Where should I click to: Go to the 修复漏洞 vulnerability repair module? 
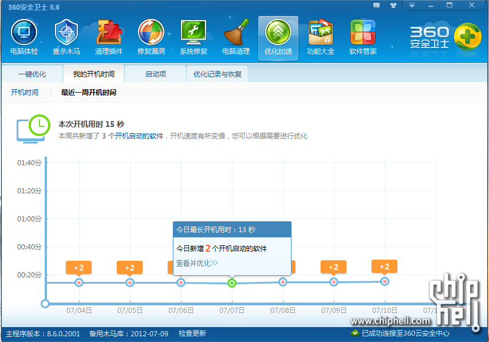coord(151,37)
